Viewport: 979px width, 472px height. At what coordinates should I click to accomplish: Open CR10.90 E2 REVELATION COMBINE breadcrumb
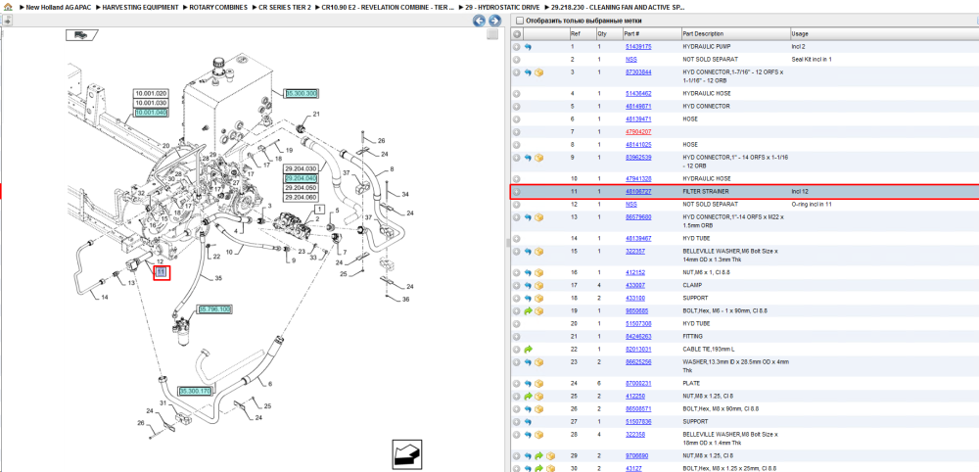387,7
